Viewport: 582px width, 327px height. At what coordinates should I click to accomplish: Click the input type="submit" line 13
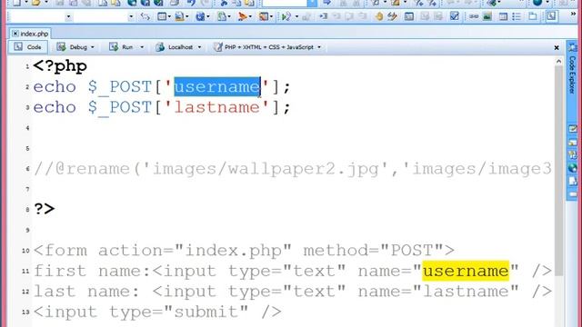tap(157, 312)
